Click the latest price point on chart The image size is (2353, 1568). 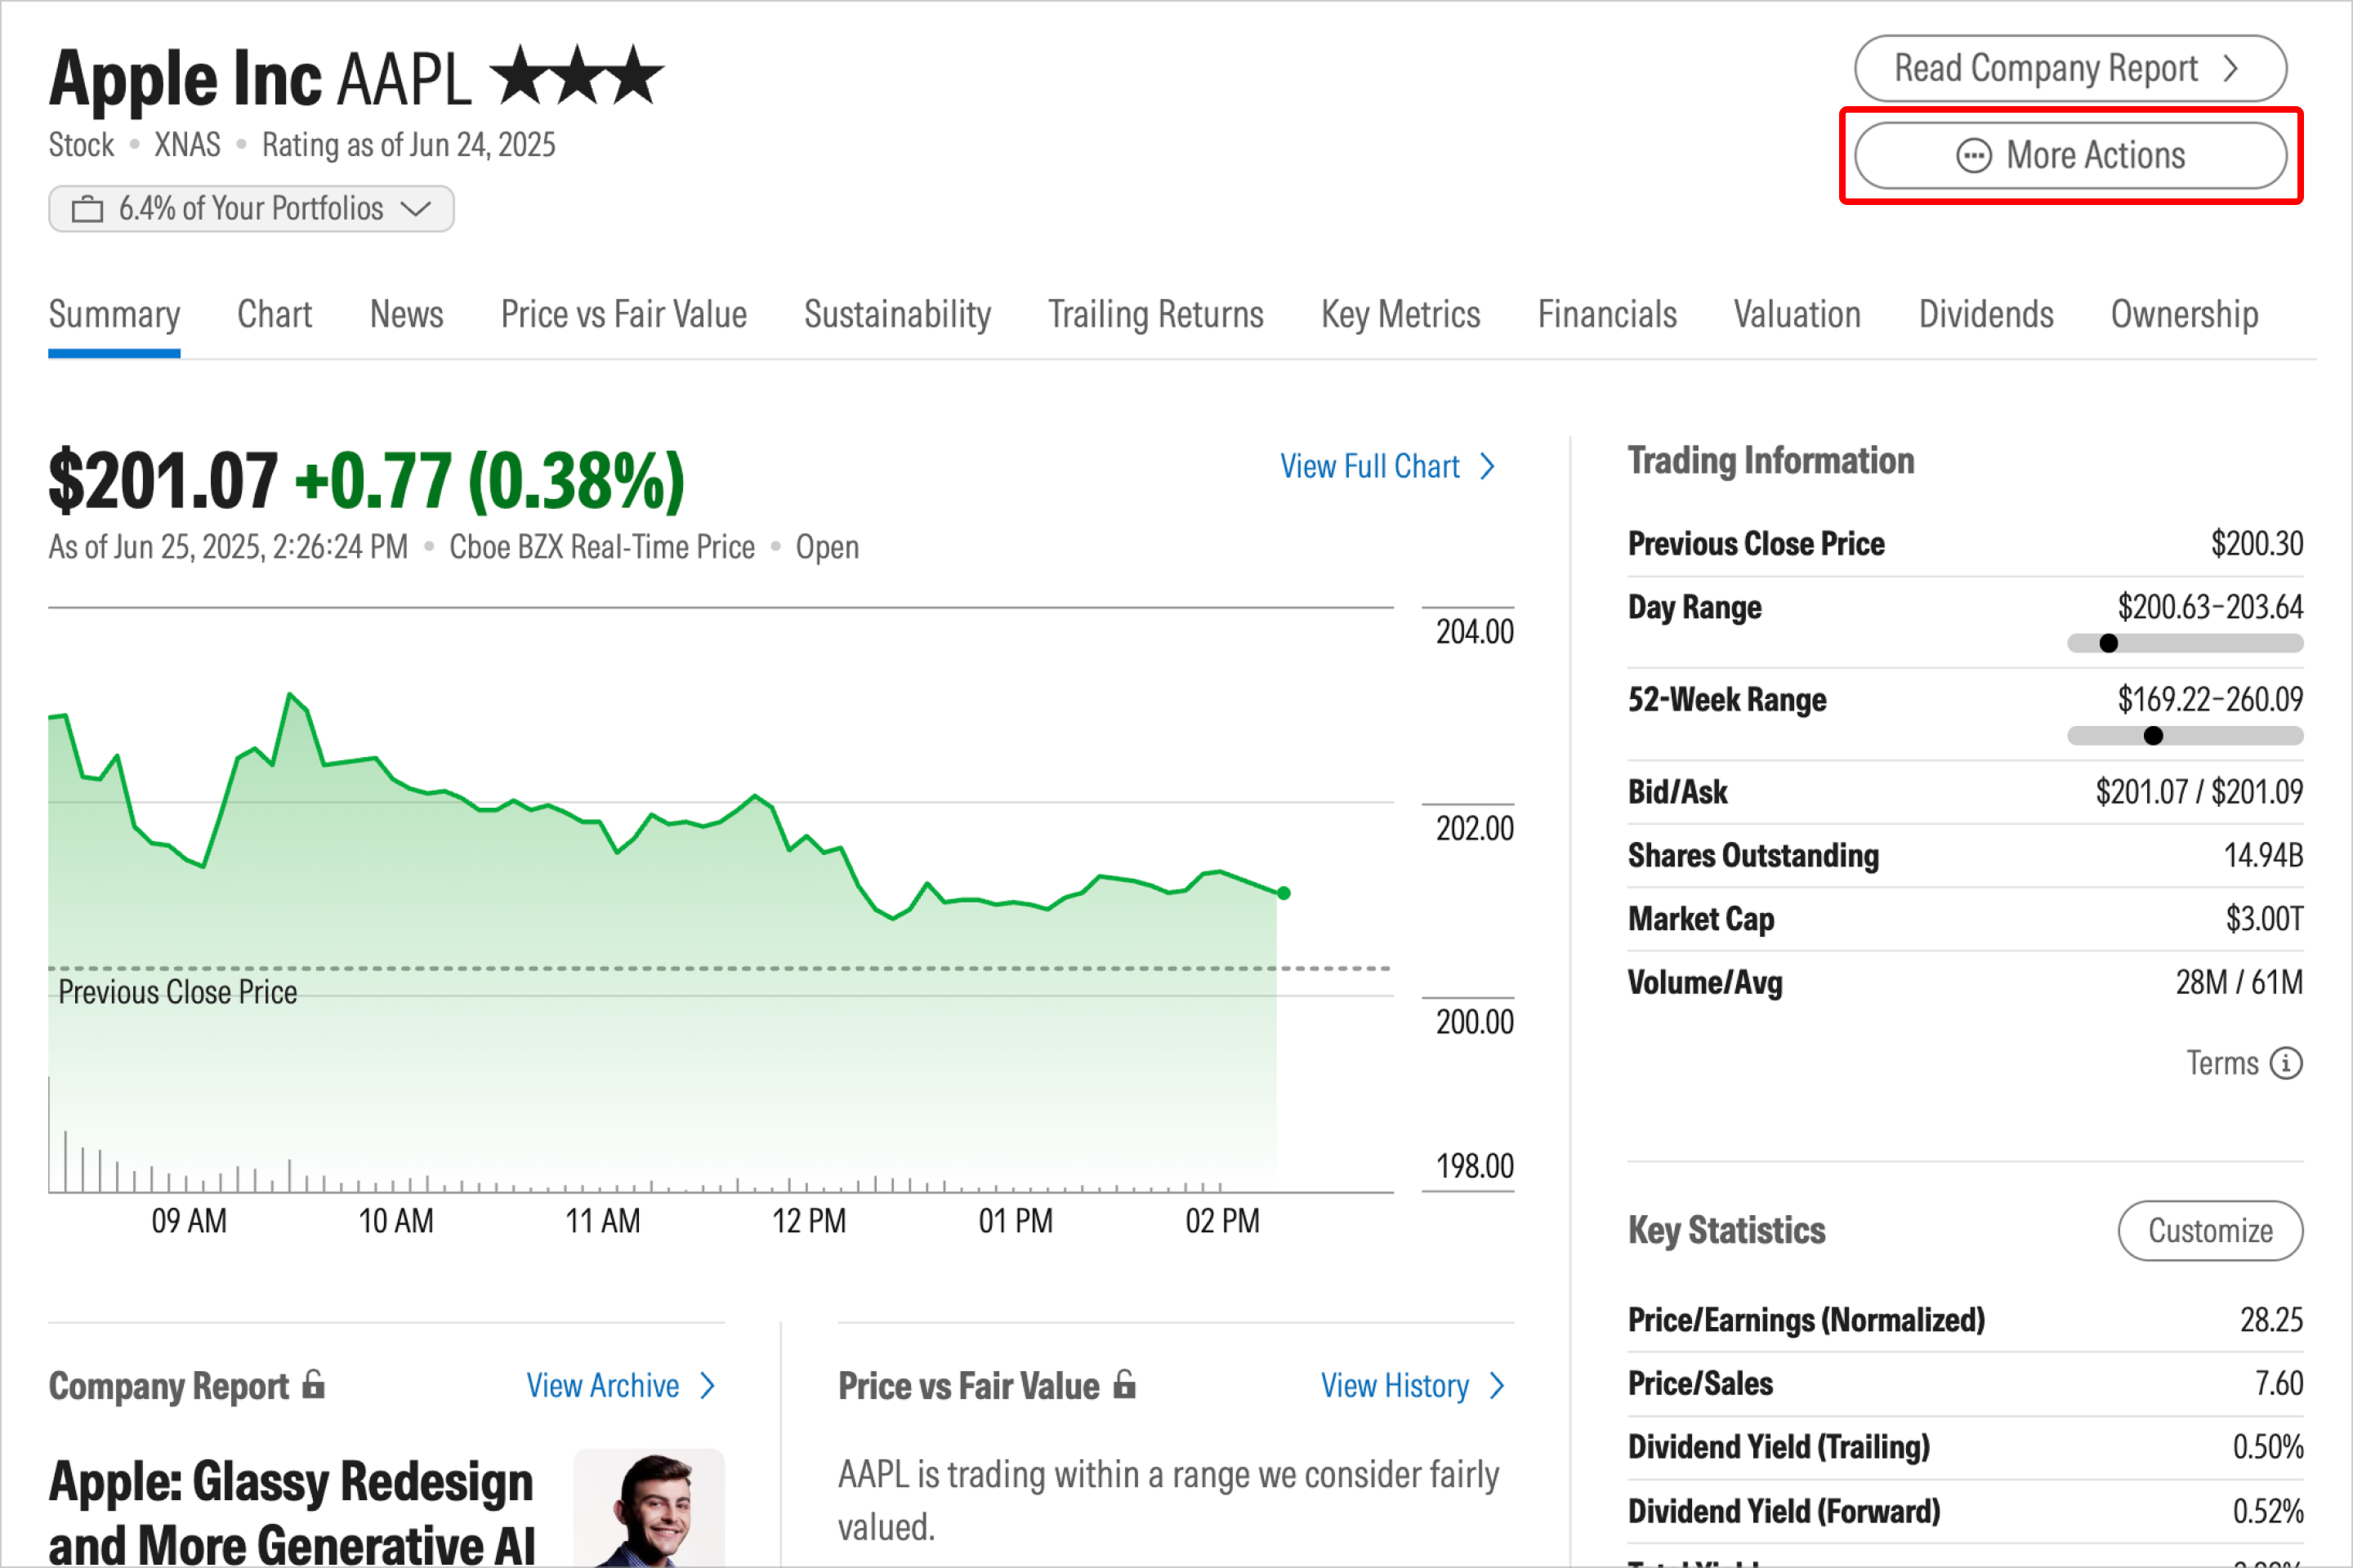coord(1284,893)
